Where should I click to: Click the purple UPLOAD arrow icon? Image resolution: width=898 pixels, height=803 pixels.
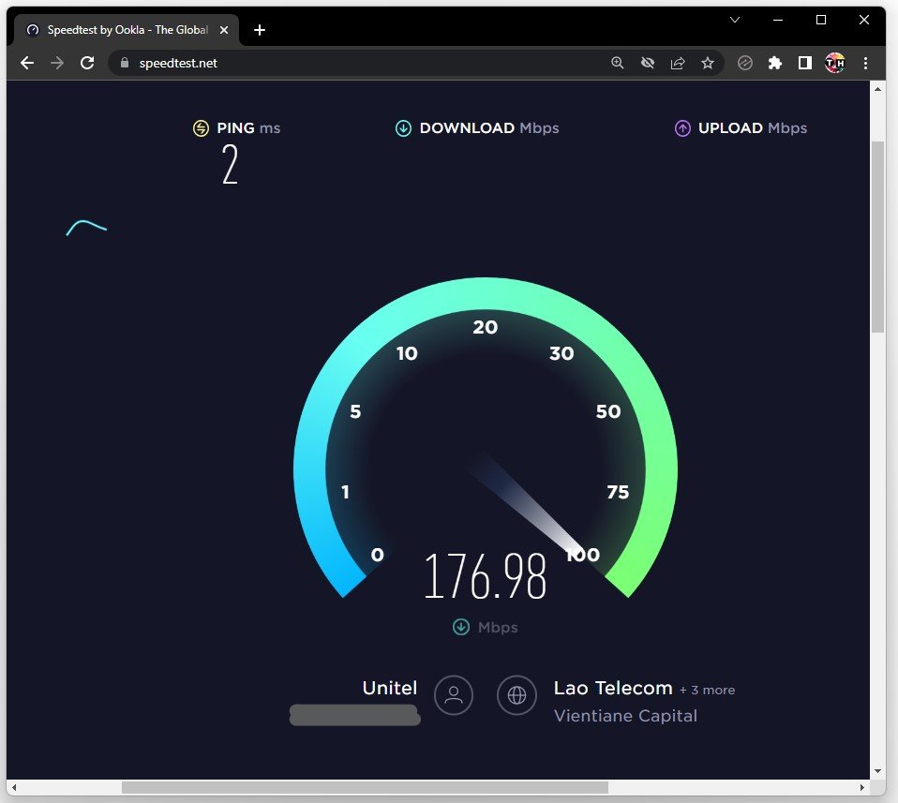(x=682, y=128)
